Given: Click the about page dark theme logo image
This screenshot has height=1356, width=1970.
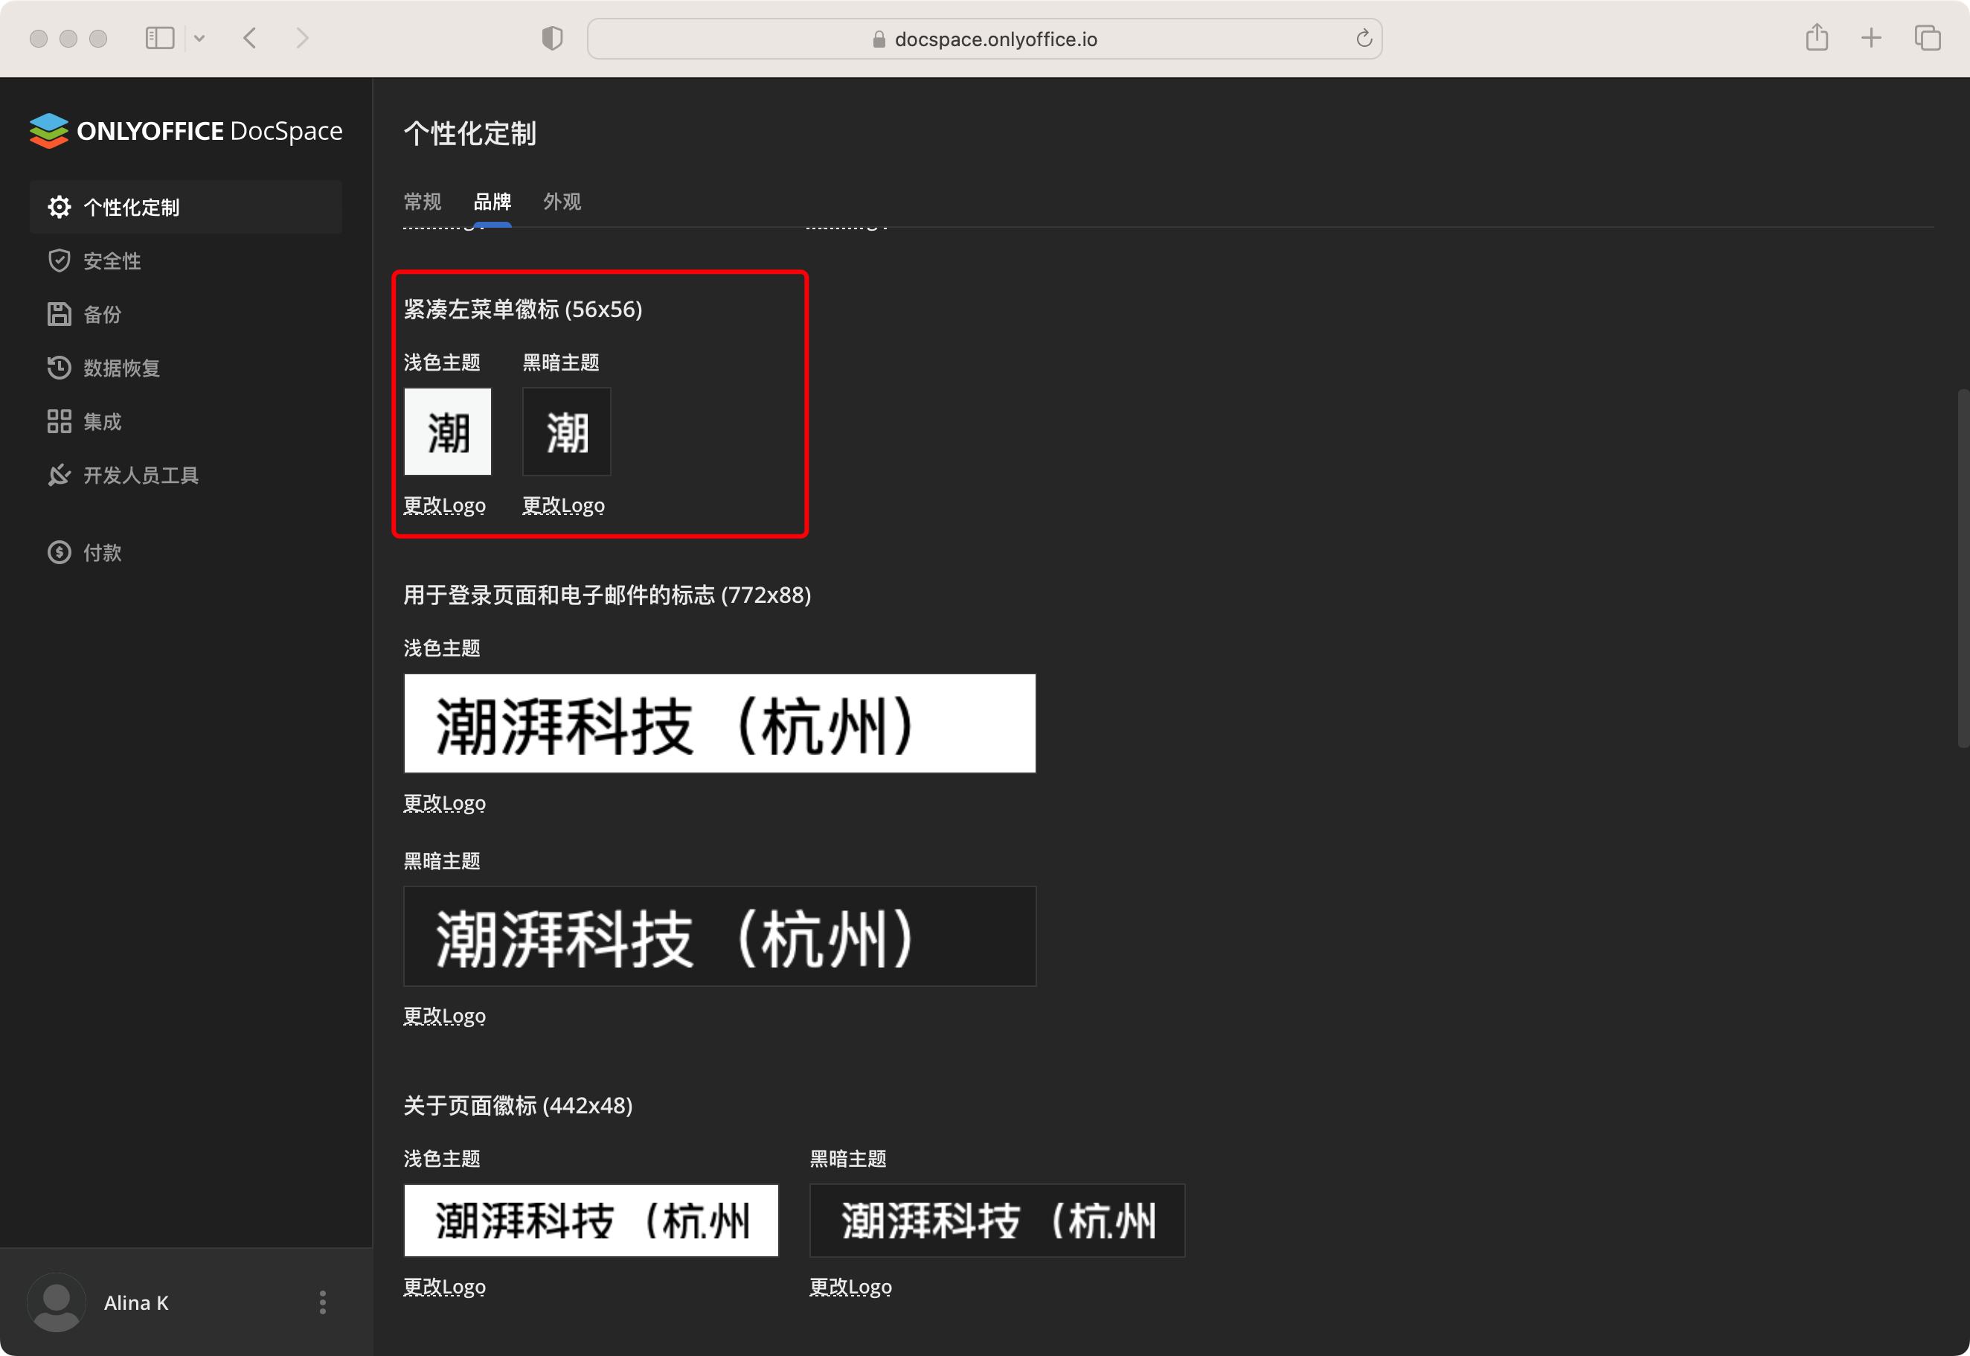Looking at the screenshot, I should point(997,1221).
